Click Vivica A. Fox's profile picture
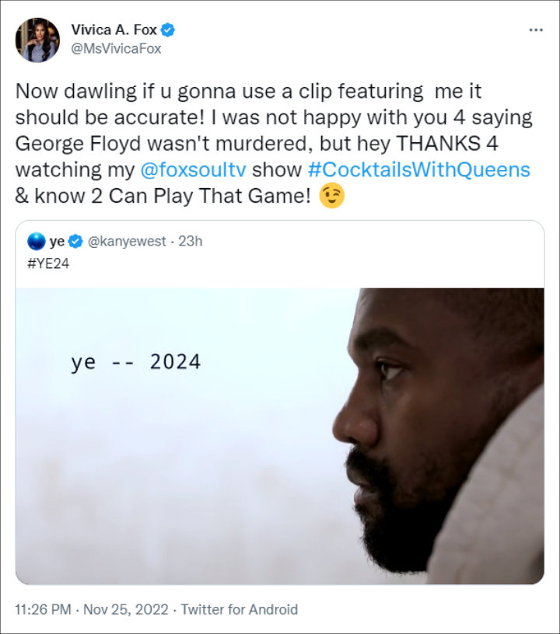 click(37, 40)
